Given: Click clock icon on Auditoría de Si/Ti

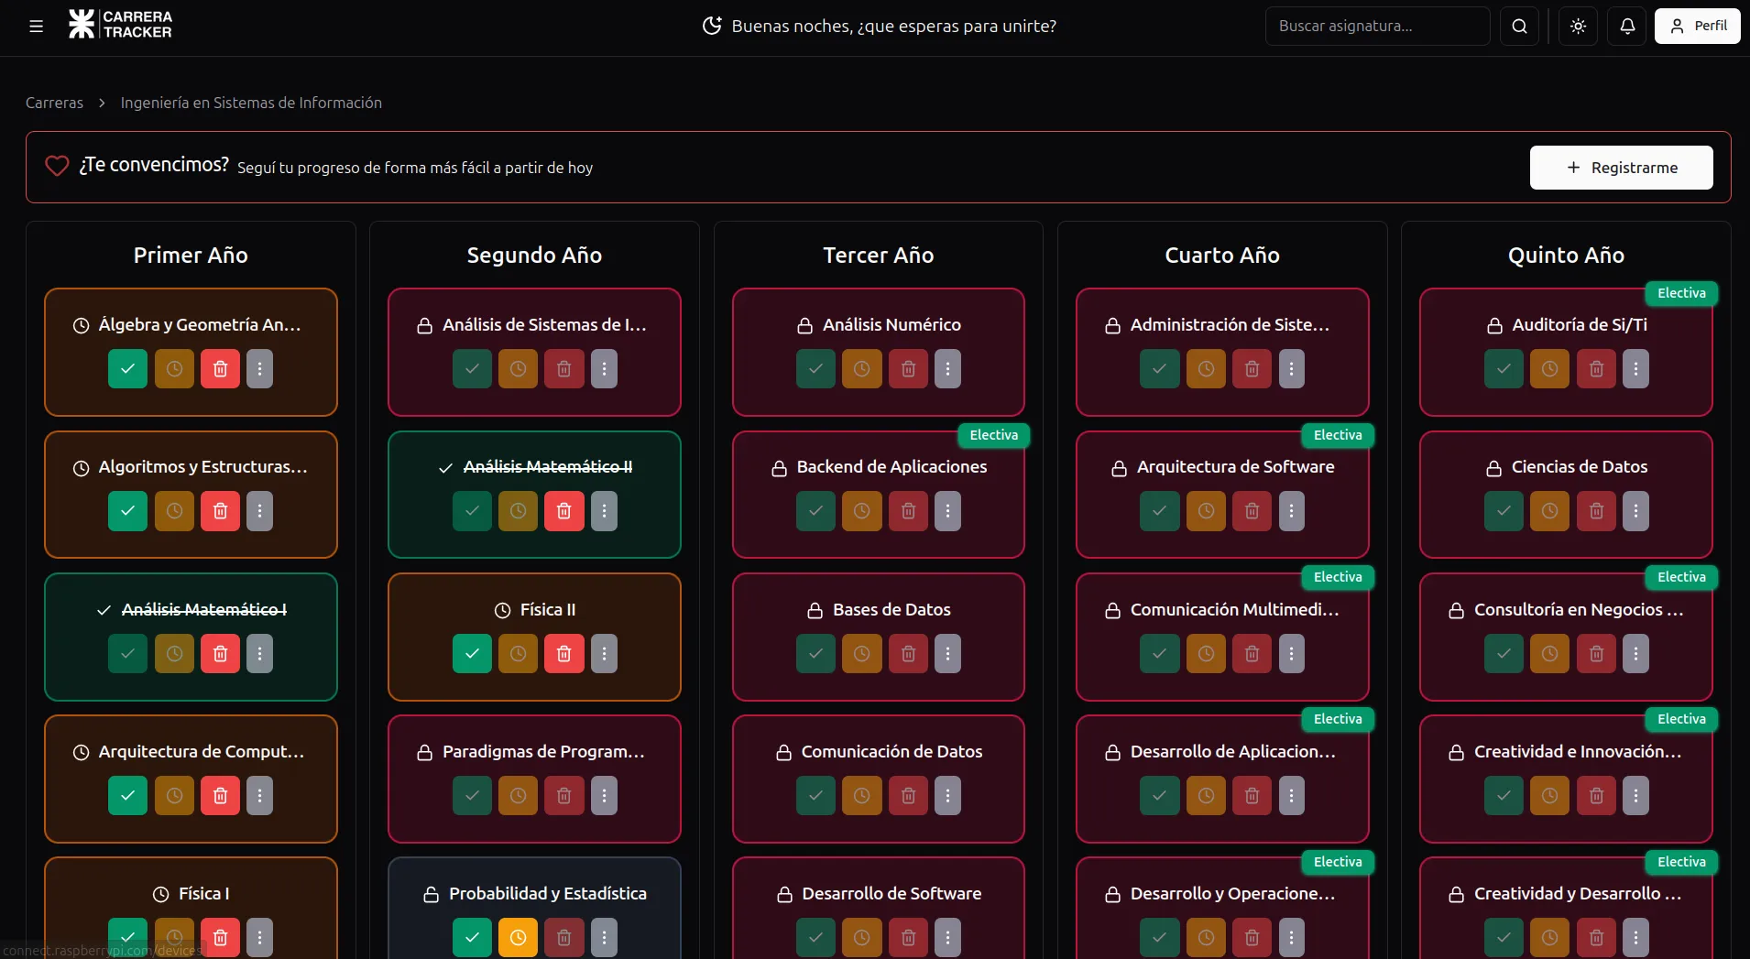Looking at the screenshot, I should click(x=1549, y=369).
